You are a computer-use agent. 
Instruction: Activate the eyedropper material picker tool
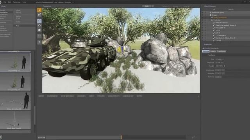[x=39, y=14]
